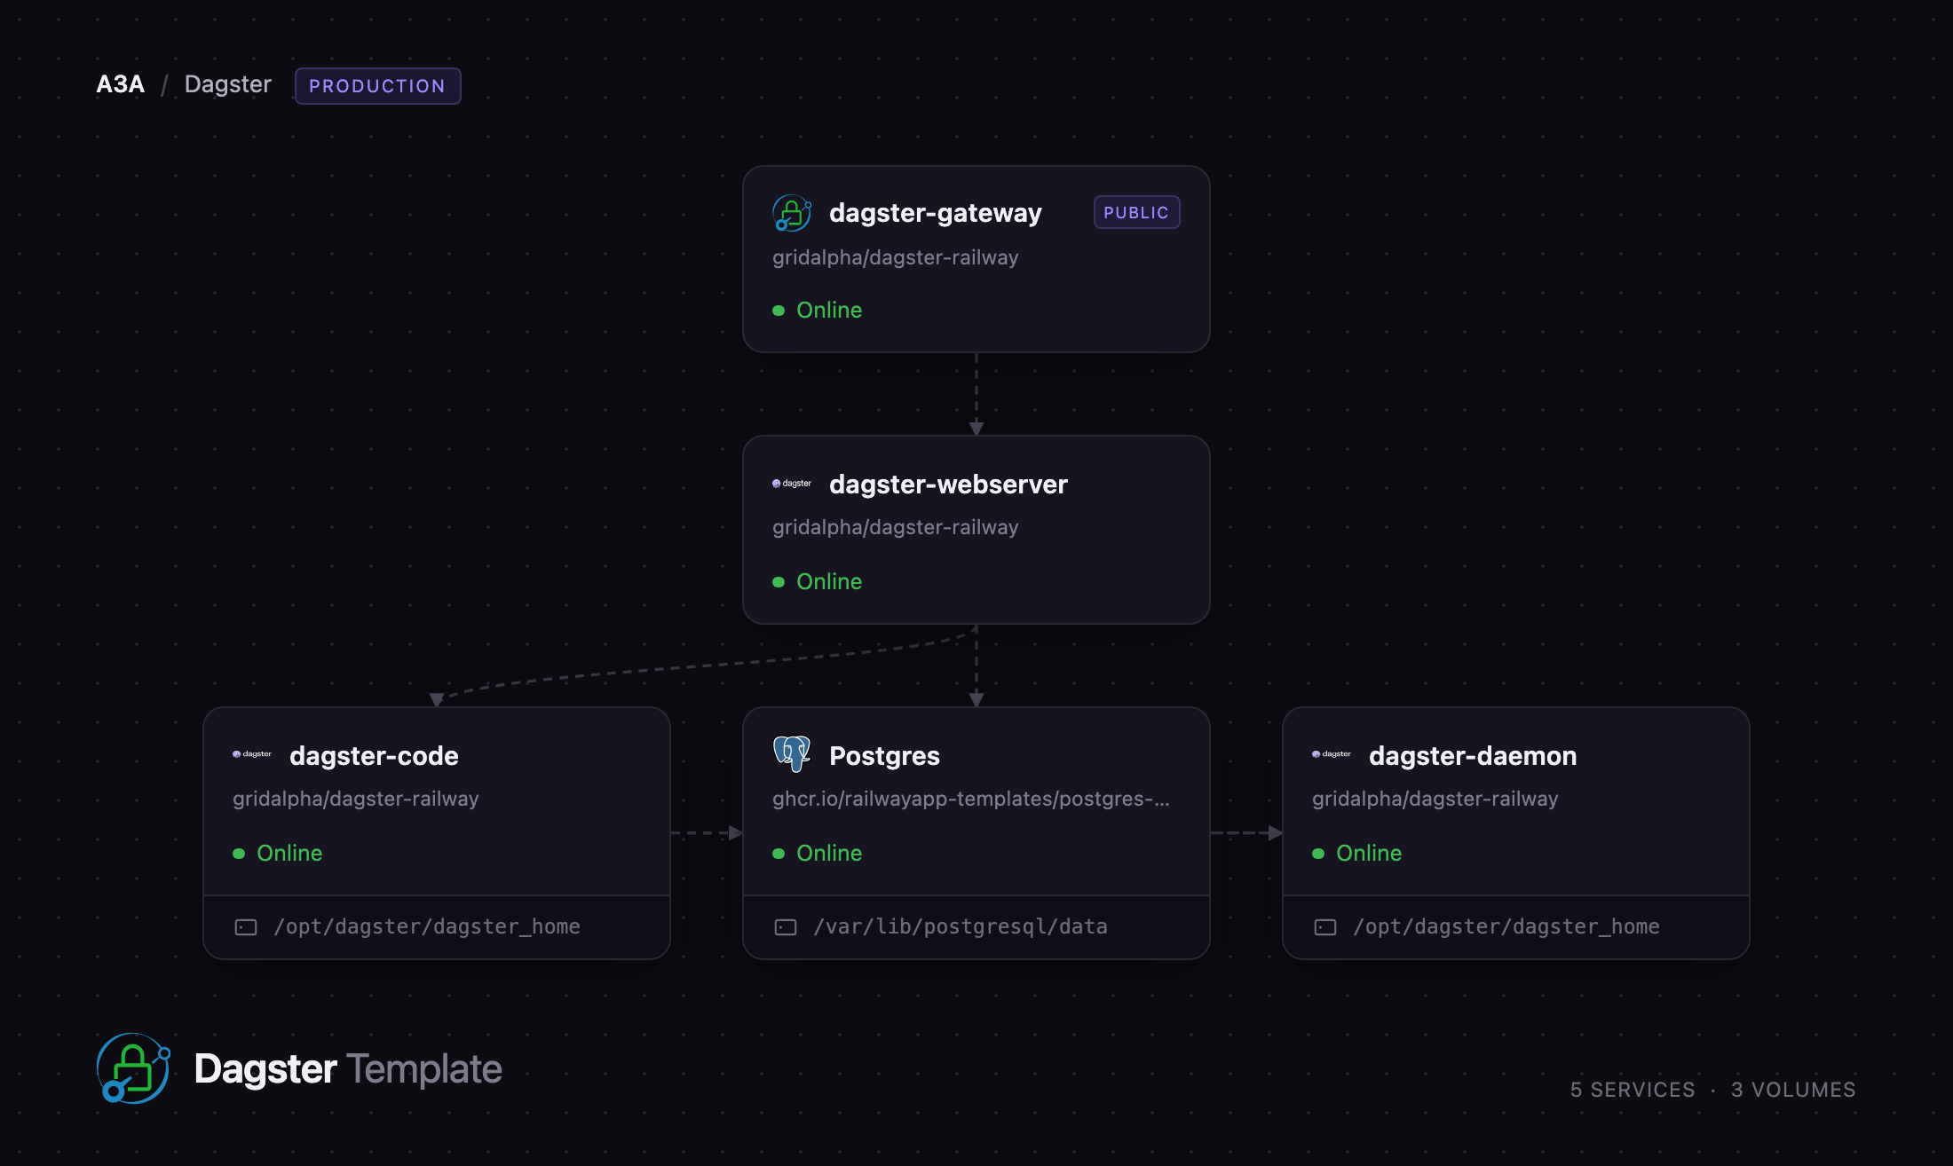Click gridalpha/dagster-railway source on dagster-webserver
Screen dimensions: 1953x1166
895,527
